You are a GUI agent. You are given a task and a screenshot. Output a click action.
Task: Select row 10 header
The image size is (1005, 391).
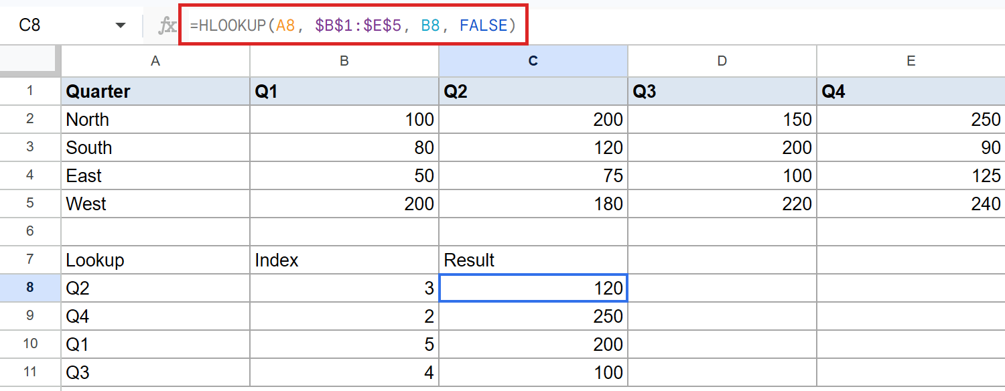coord(30,344)
